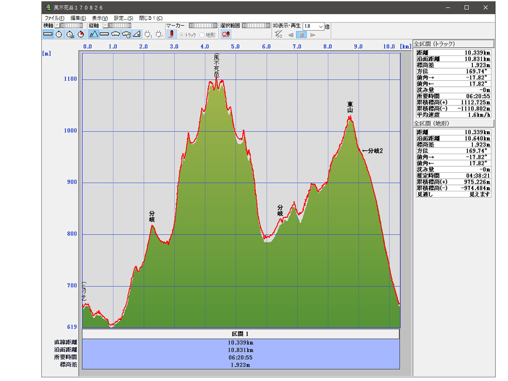
Task: Click the selection range search icon
Action: pyautogui.click(x=226, y=34)
